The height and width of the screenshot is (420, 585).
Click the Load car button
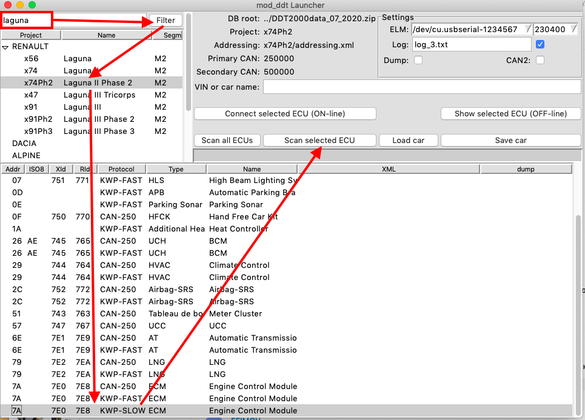click(408, 140)
